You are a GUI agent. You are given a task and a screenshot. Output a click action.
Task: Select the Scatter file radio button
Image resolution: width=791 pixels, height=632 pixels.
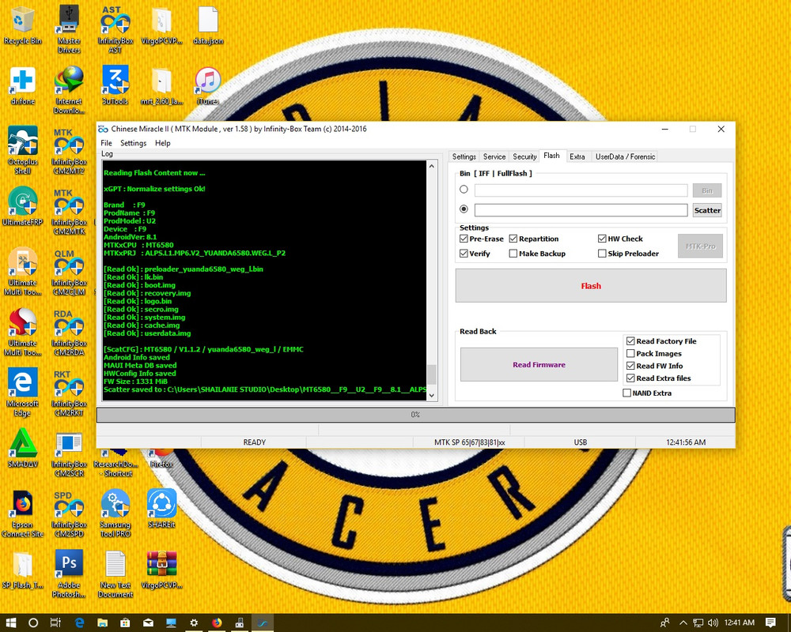pos(464,209)
